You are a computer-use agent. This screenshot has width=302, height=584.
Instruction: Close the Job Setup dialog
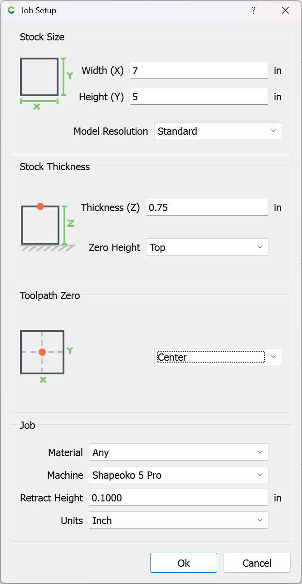tap(285, 10)
